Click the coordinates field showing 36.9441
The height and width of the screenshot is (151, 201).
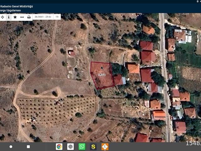[x=43, y=17]
